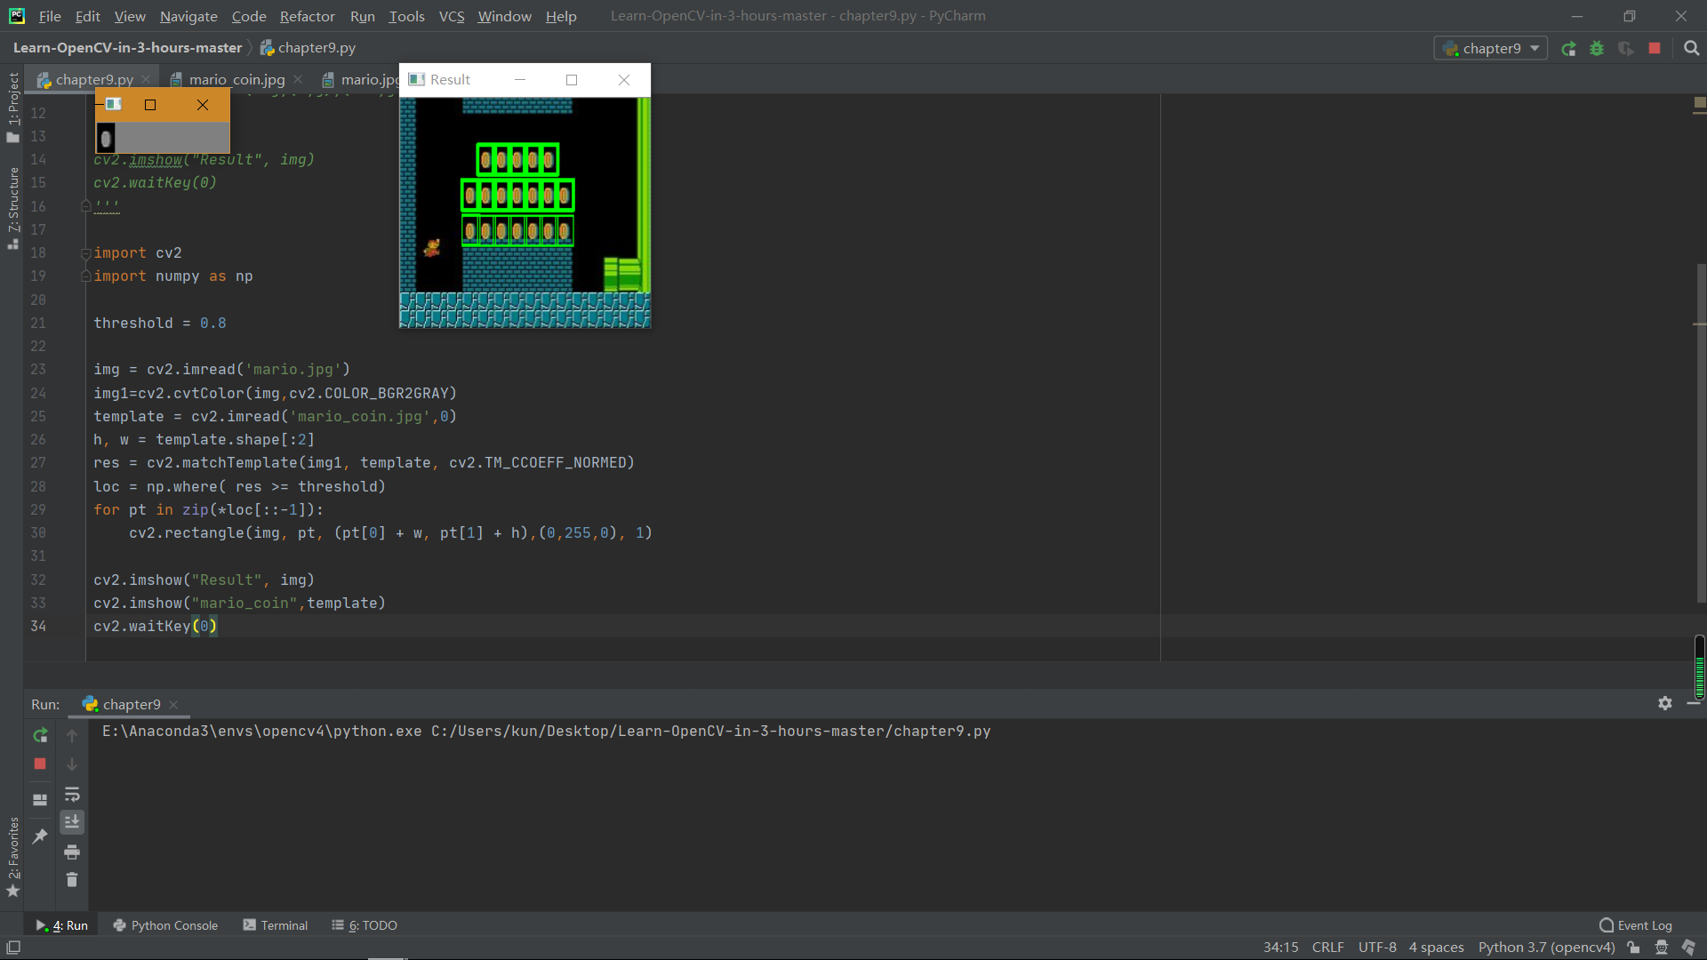The width and height of the screenshot is (1707, 960).
Task: Stop the running process in the Run panel
Action: pos(40,764)
